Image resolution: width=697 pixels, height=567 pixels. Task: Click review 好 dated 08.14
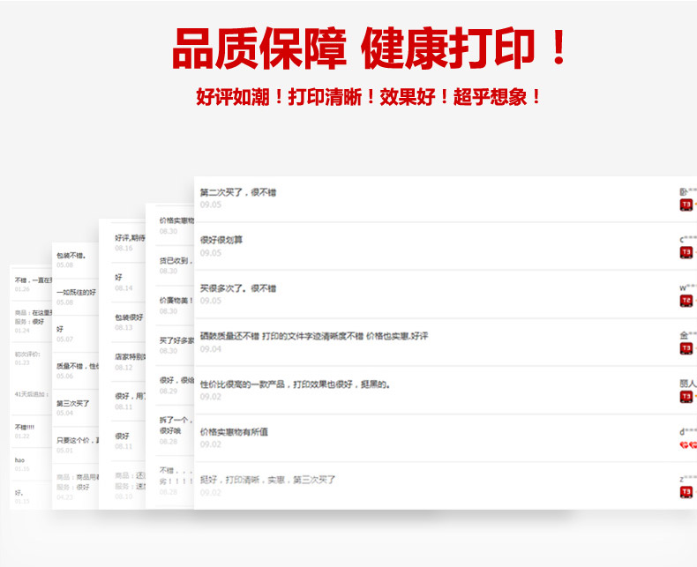click(x=118, y=277)
